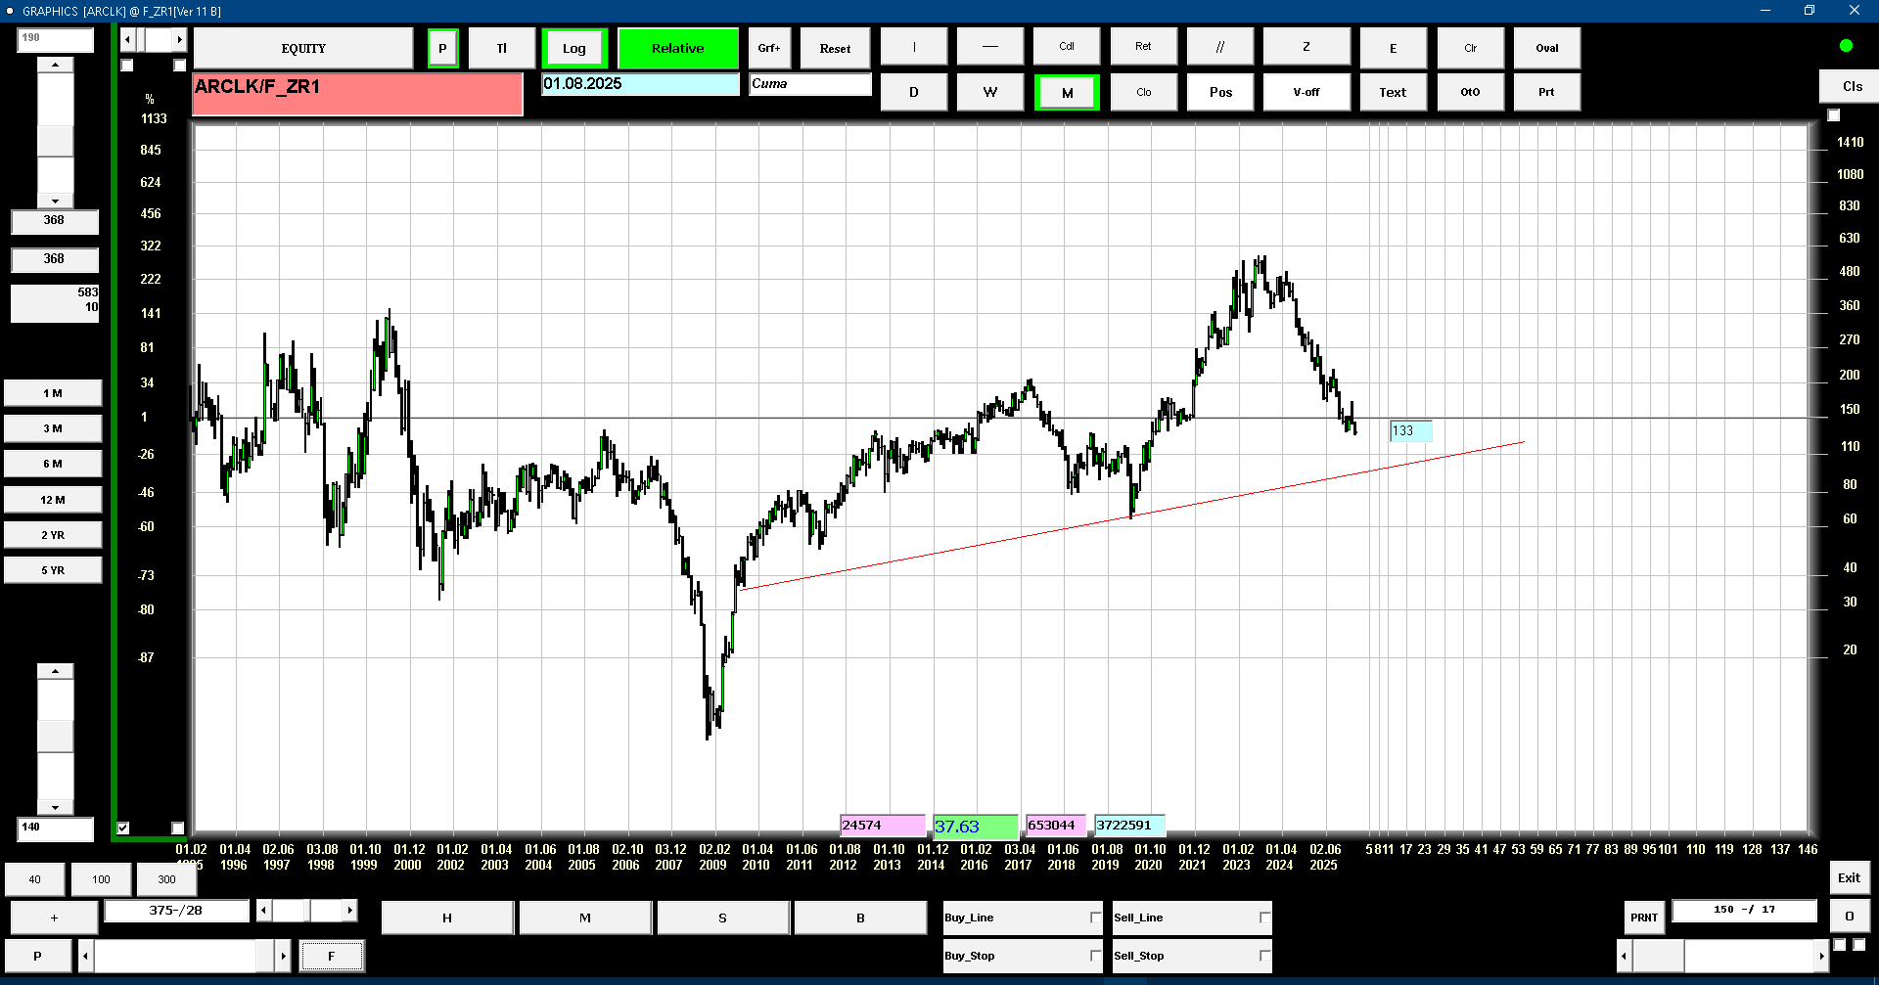Click the Text annotation tool
Screen dimensions: 1879x985
[x=1392, y=92]
